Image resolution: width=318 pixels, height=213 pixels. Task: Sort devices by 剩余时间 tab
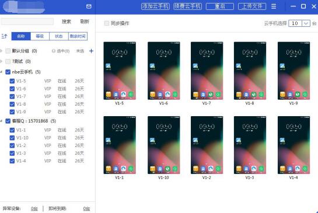coord(78,36)
